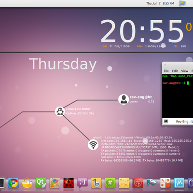193x193 pixels.
Task: Click the "TX packets:55801" line
Action: [x=140, y=154]
